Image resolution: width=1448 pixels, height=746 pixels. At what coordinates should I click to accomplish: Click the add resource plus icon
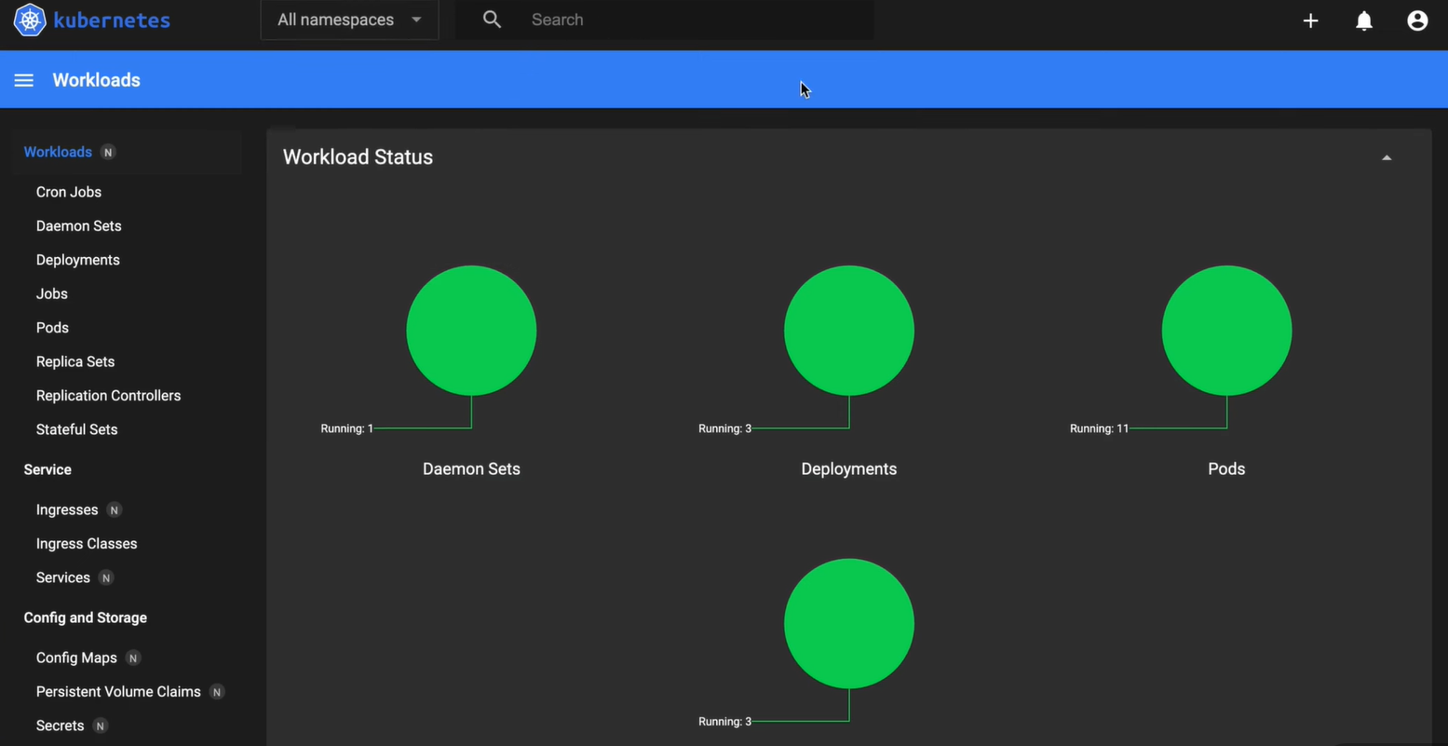click(x=1309, y=20)
